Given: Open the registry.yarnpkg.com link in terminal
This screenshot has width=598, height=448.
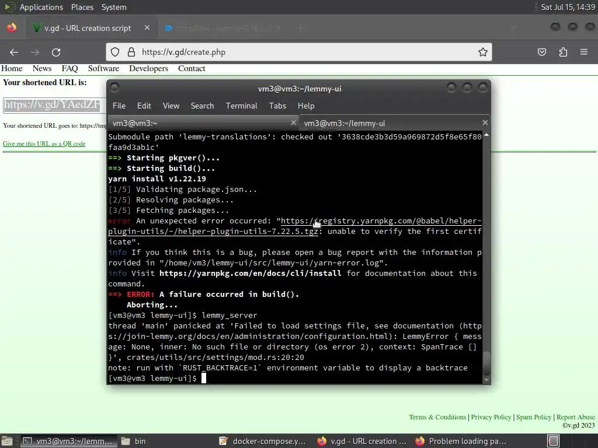Looking at the screenshot, I should [x=294, y=226].
